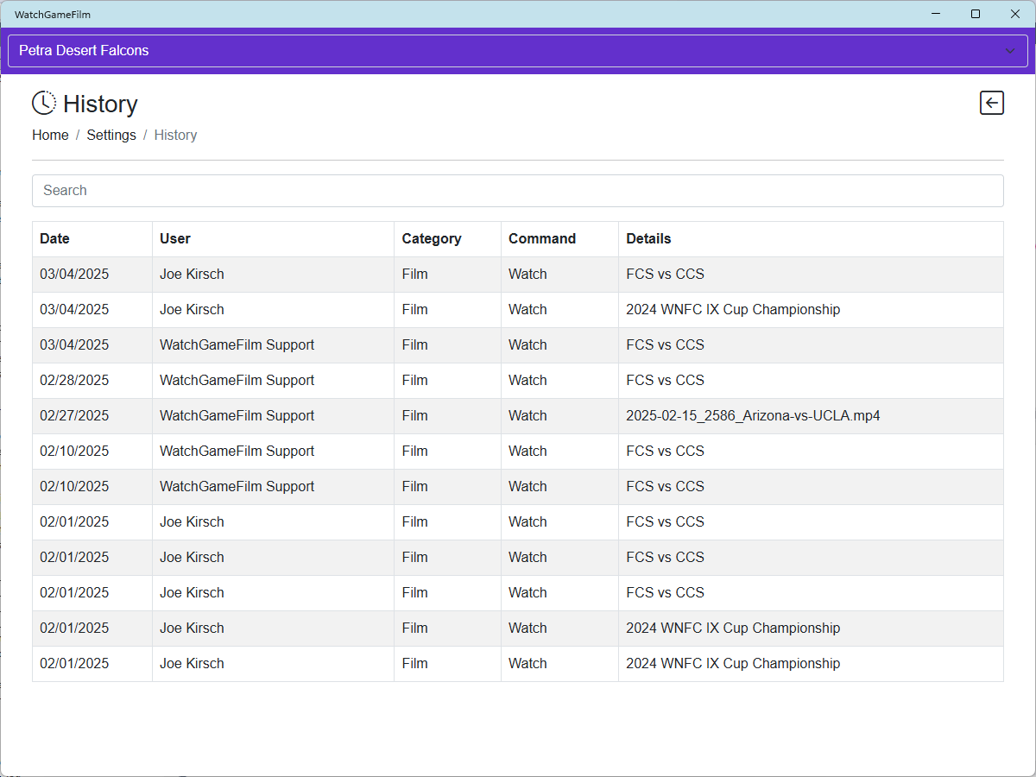This screenshot has width=1036, height=777.
Task: Maximize the WatchGameFilm window
Action: (976, 14)
